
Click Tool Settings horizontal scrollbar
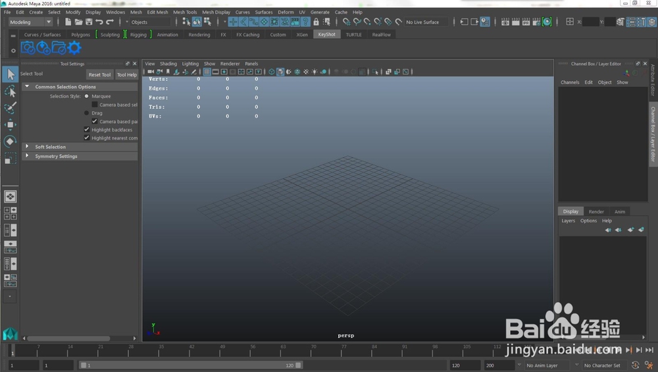pyautogui.click(x=68, y=338)
